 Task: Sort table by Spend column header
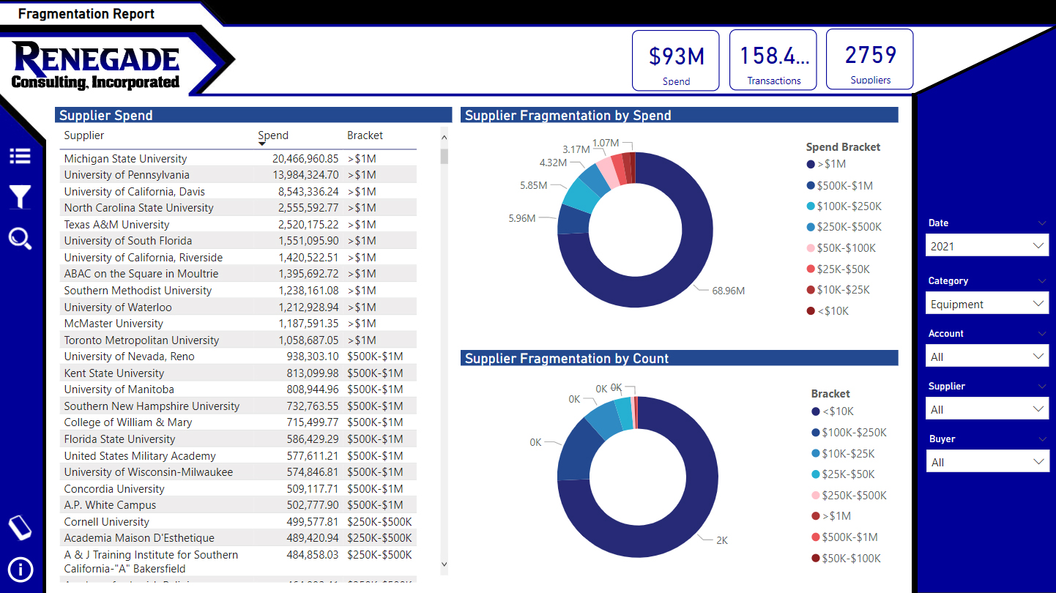(x=273, y=135)
